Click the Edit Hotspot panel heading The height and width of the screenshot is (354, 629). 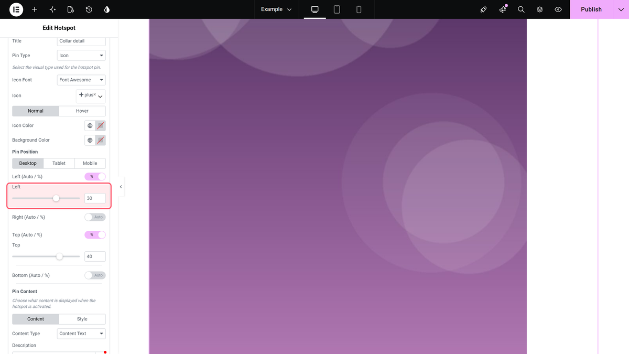(x=59, y=28)
